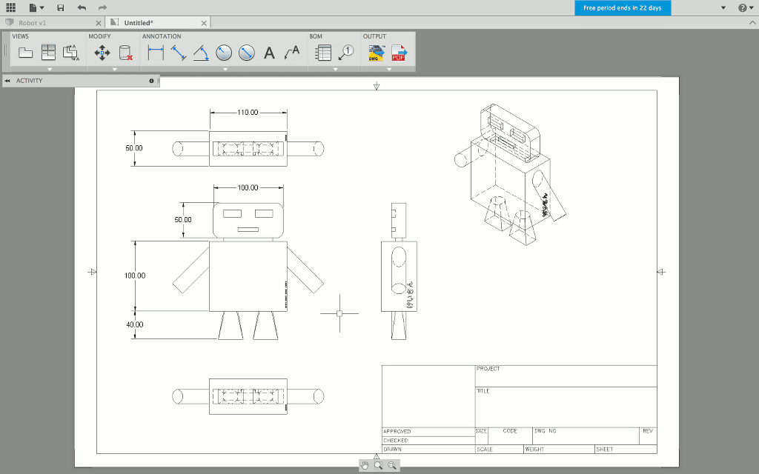This screenshot has width=759, height=474.
Task: Expand the VIEWS panel dropdown
Action: (50, 70)
